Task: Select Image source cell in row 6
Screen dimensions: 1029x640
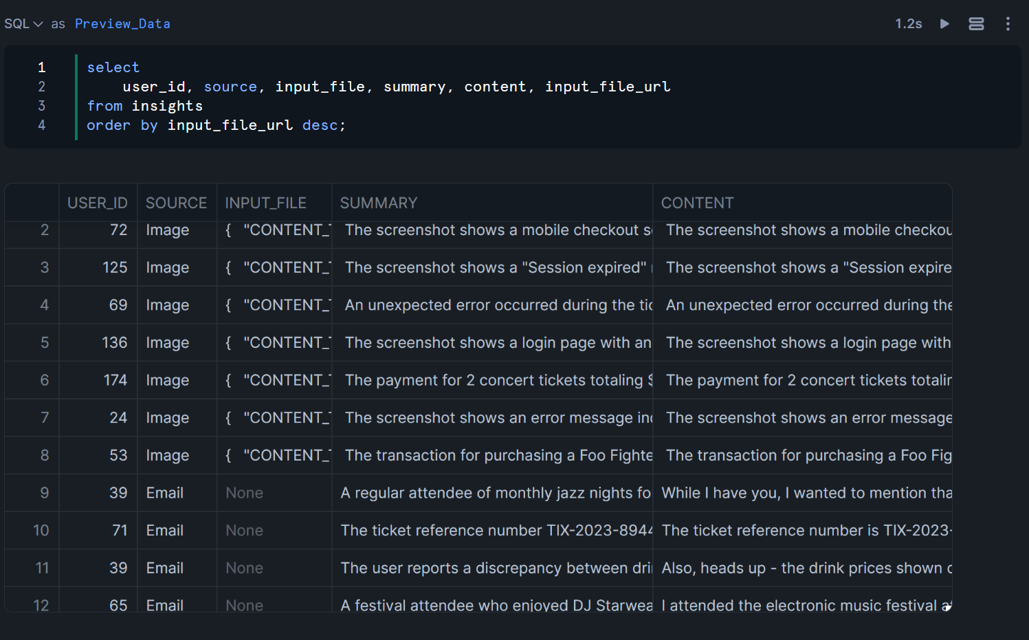Action: [177, 380]
